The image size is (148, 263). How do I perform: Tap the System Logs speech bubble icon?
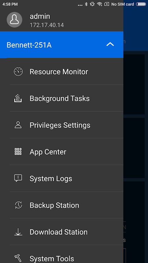(18, 178)
